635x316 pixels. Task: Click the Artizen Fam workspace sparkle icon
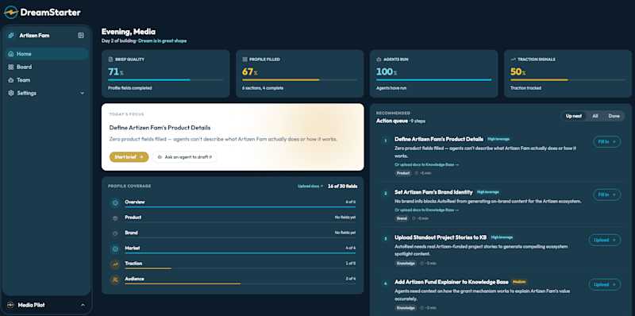point(11,36)
